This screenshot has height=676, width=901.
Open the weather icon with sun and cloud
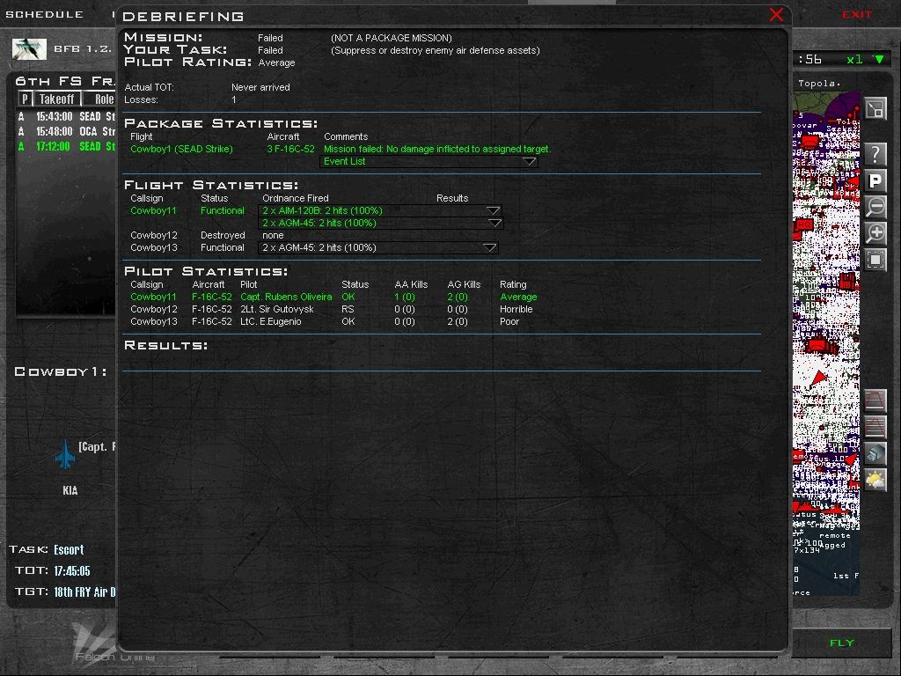[x=875, y=480]
